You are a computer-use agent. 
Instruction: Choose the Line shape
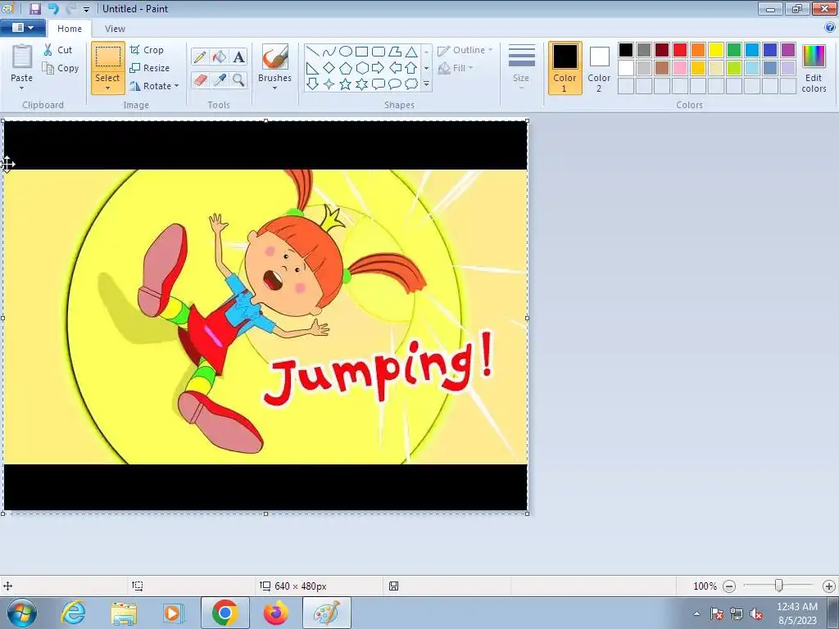tap(312, 52)
